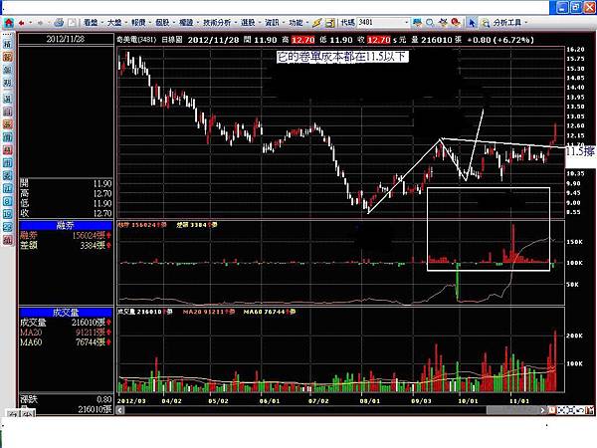
Task: Click the +0.80 (+6.72%) change value
Action: [x=500, y=40]
